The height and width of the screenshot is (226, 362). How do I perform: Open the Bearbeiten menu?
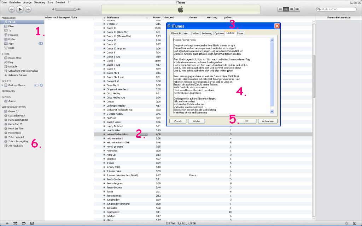pos(15,2)
